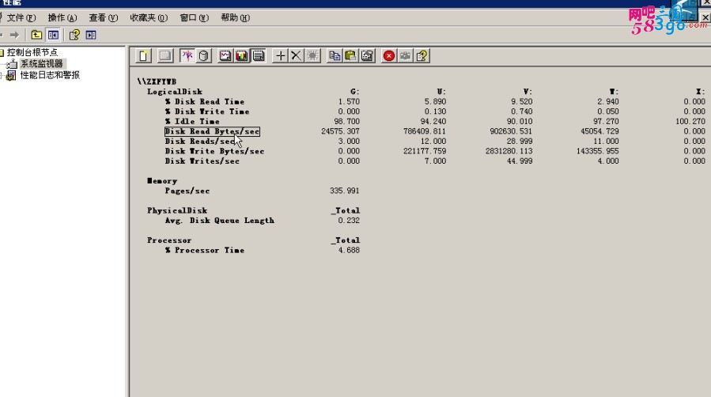The width and height of the screenshot is (711, 397).
Task: Click the value 335.991 for Pages/sec
Action: click(345, 191)
